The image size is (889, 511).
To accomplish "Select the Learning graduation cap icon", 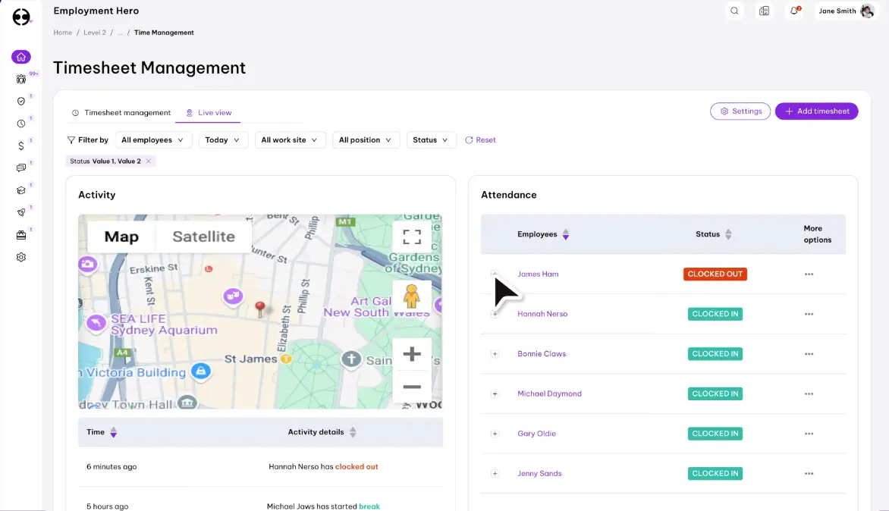I will (x=21, y=190).
